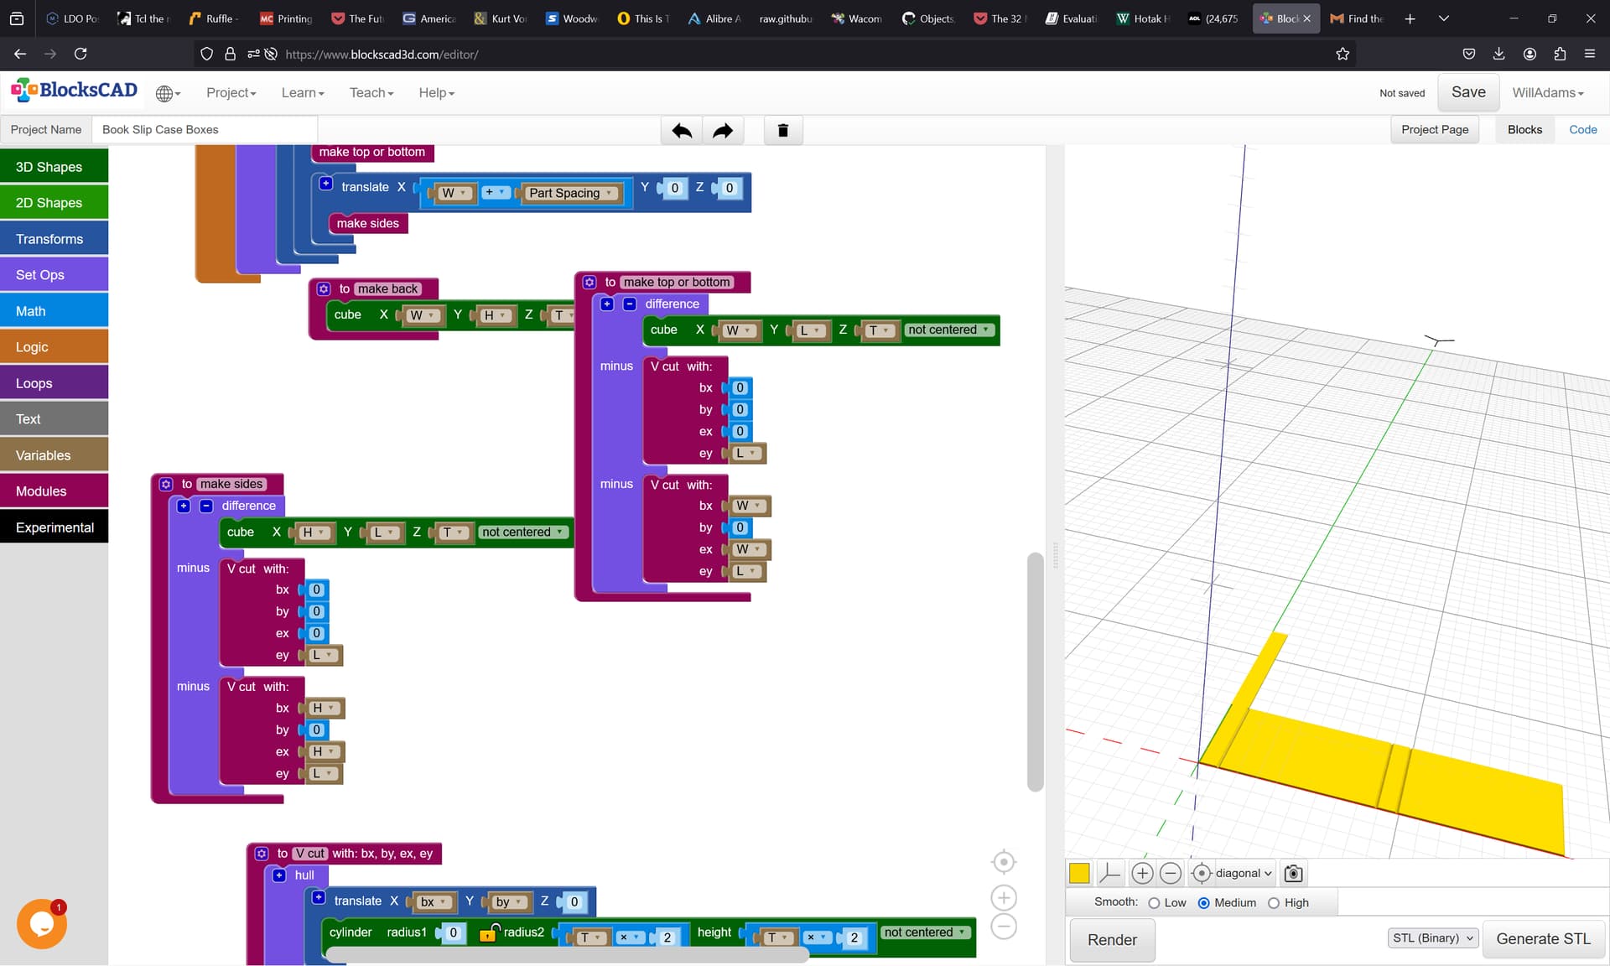The height and width of the screenshot is (966, 1610).
Task: Click the undo arrow icon
Action: tap(682, 130)
